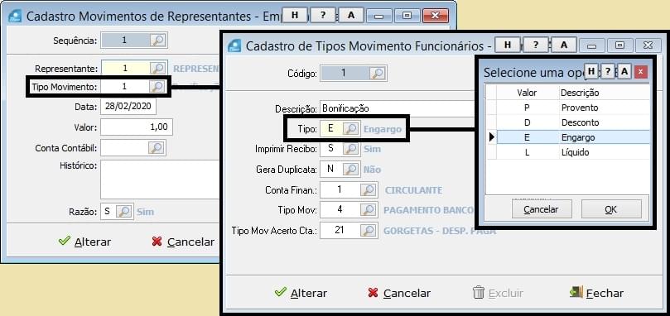Click the Data field showing 28/02/2020
The image size is (670, 316).
(x=128, y=107)
